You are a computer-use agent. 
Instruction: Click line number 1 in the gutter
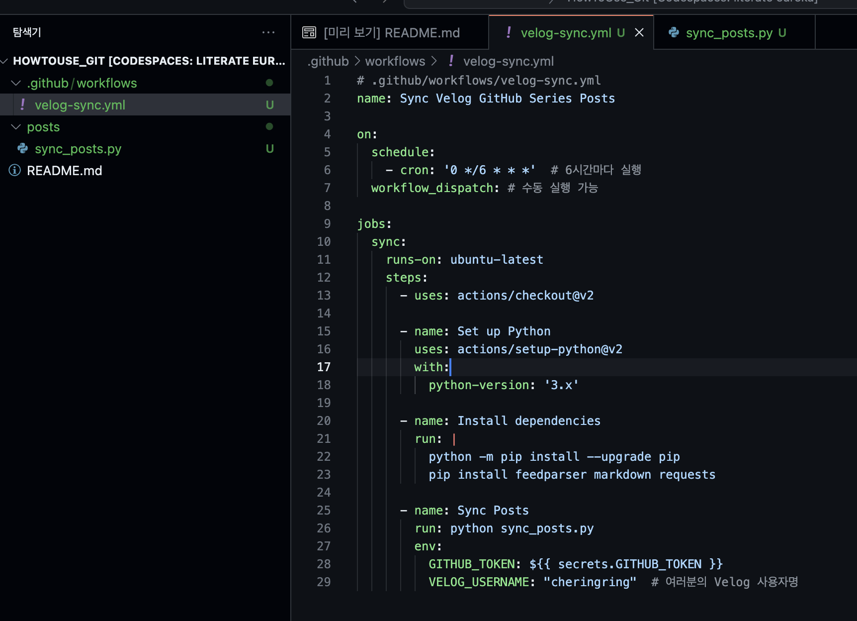tap(327, 80)
